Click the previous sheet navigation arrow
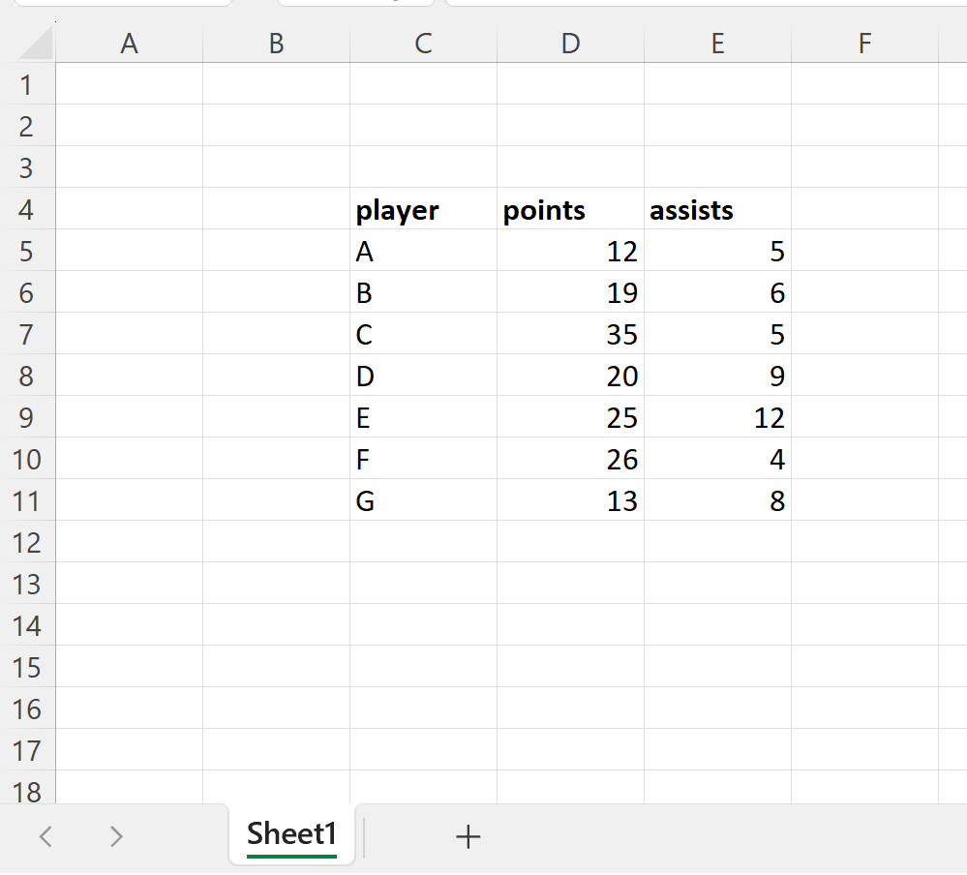 click(45, 836)
